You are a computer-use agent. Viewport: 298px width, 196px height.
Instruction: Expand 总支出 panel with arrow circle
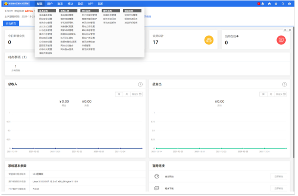click(284, 84)
